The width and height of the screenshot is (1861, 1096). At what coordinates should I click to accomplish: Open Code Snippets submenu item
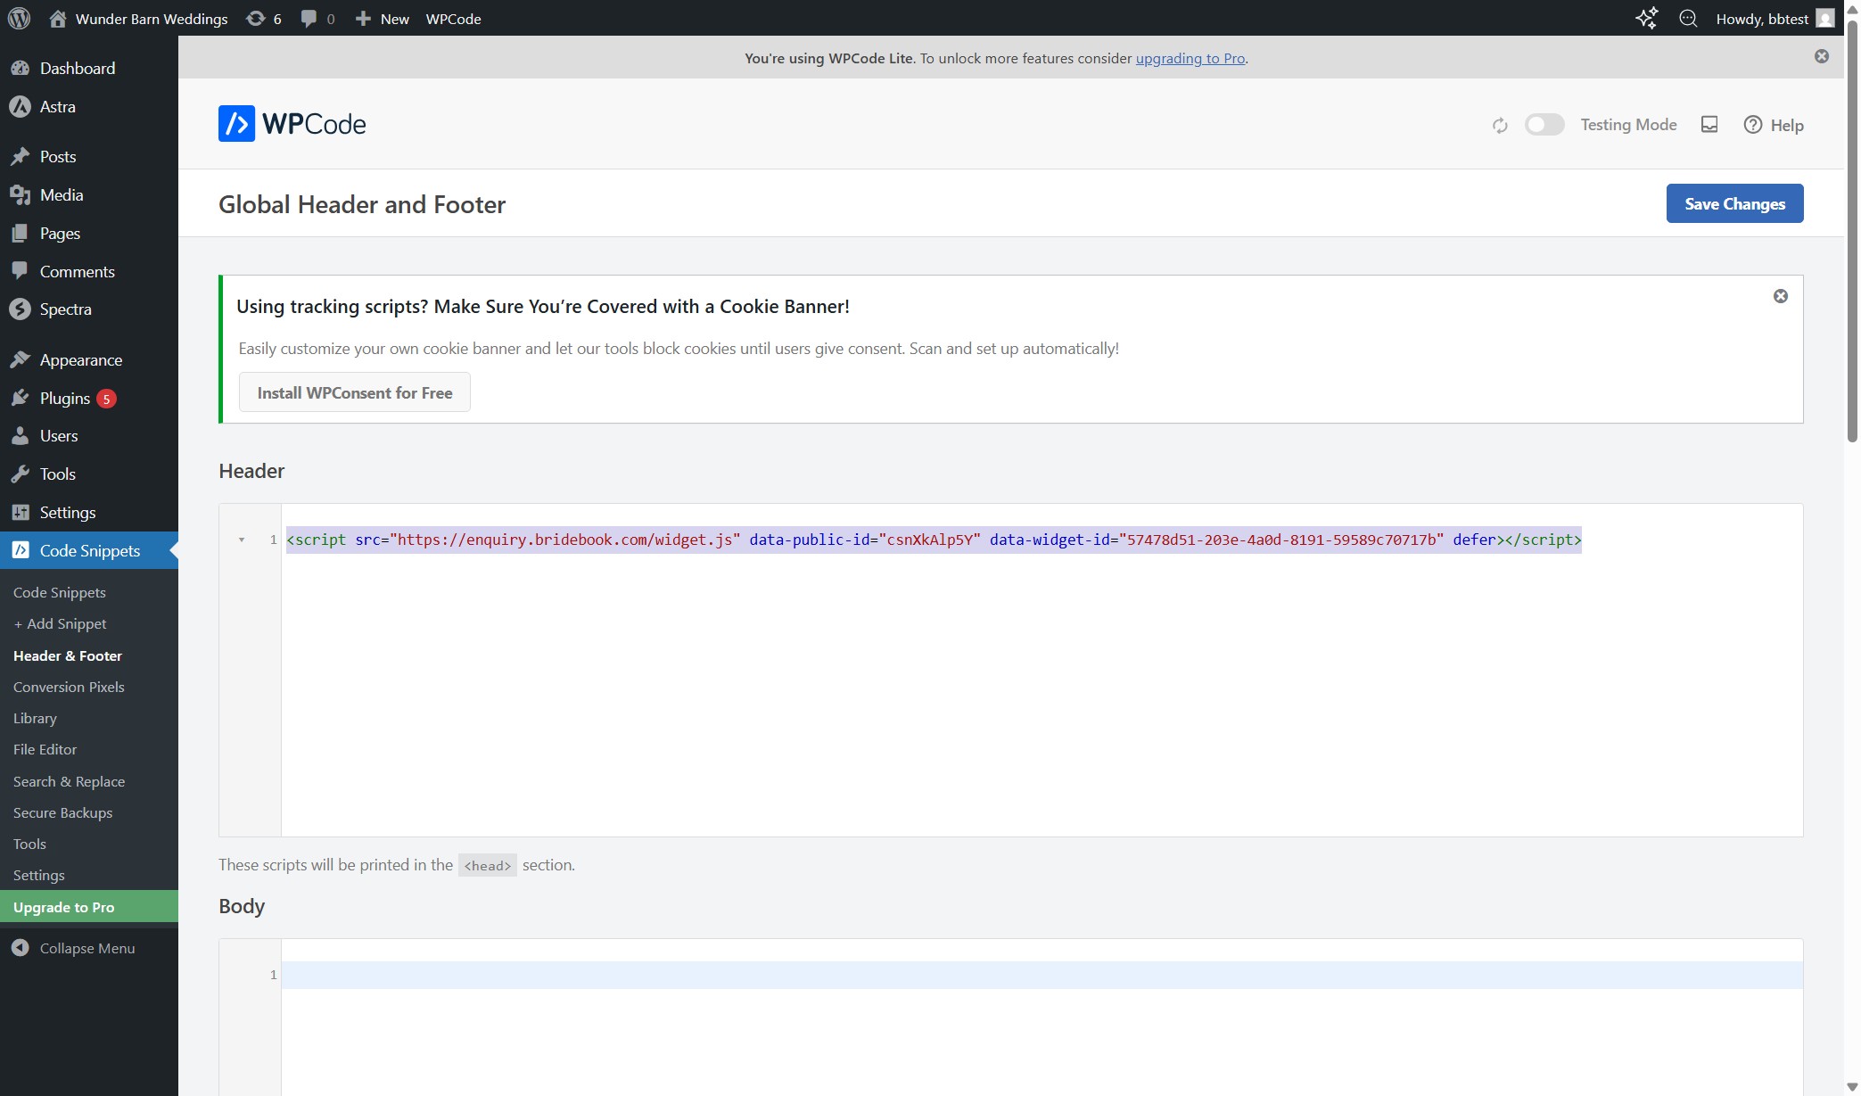click(59, 592)
